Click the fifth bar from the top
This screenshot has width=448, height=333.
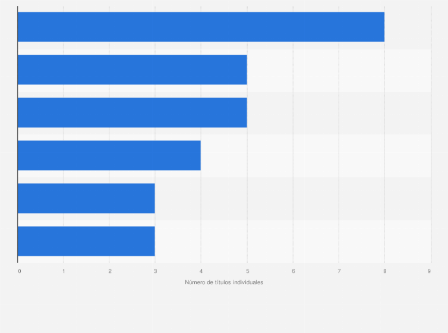pos(86,198)
